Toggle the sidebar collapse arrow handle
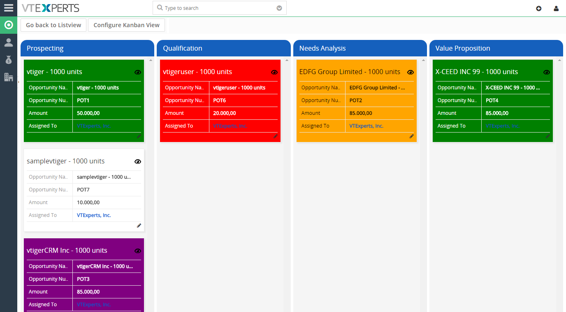The height and width of the screenshot is (312, 566). tap(19, 82)
